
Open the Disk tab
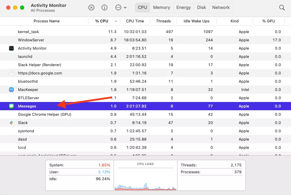201,7
